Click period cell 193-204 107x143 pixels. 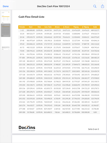click(22, 85)
